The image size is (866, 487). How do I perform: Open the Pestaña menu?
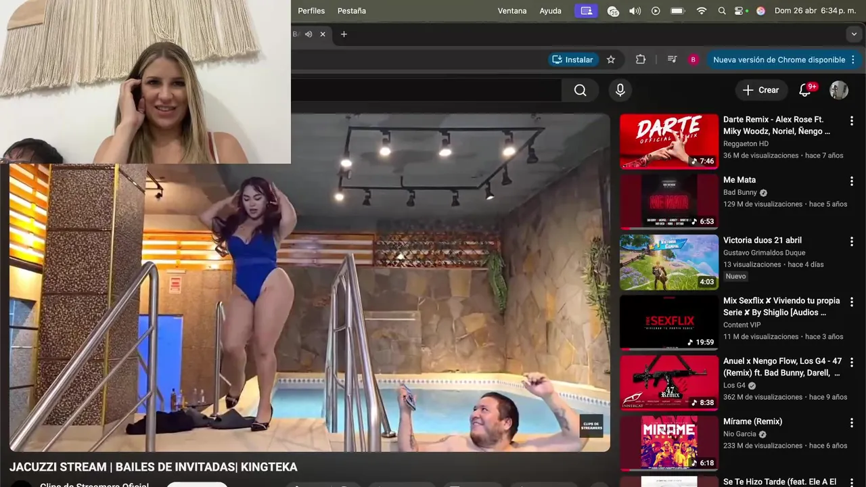352,11
